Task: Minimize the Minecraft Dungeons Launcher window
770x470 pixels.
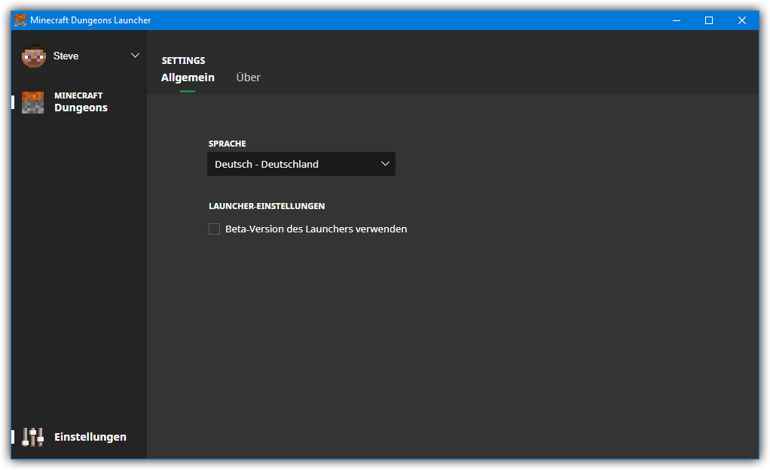Action: (677, 20)
